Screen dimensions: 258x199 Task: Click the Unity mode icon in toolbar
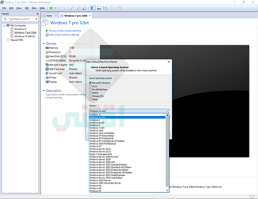(x=111, y=8)
